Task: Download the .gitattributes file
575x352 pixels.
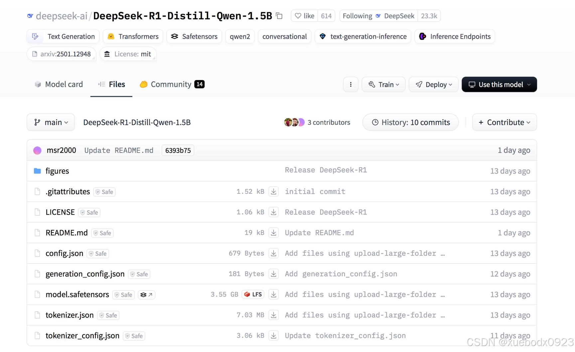Action: [x=273, y=191]
